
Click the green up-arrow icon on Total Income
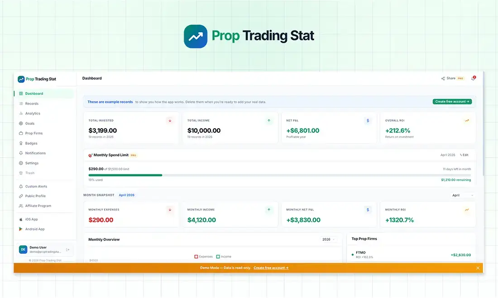pyautogui.click(x=269, y=120)
